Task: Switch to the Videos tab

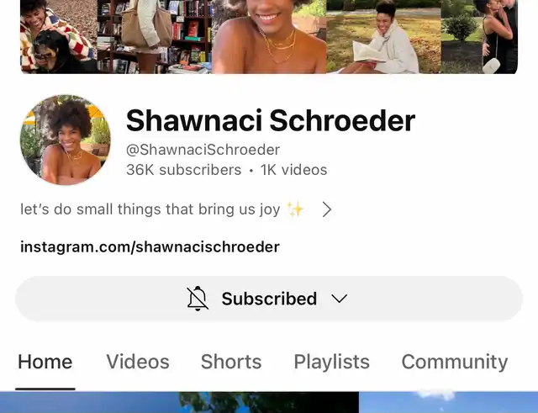Action: [138, 362]
